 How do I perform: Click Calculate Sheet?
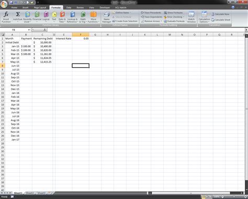(221, 20)
